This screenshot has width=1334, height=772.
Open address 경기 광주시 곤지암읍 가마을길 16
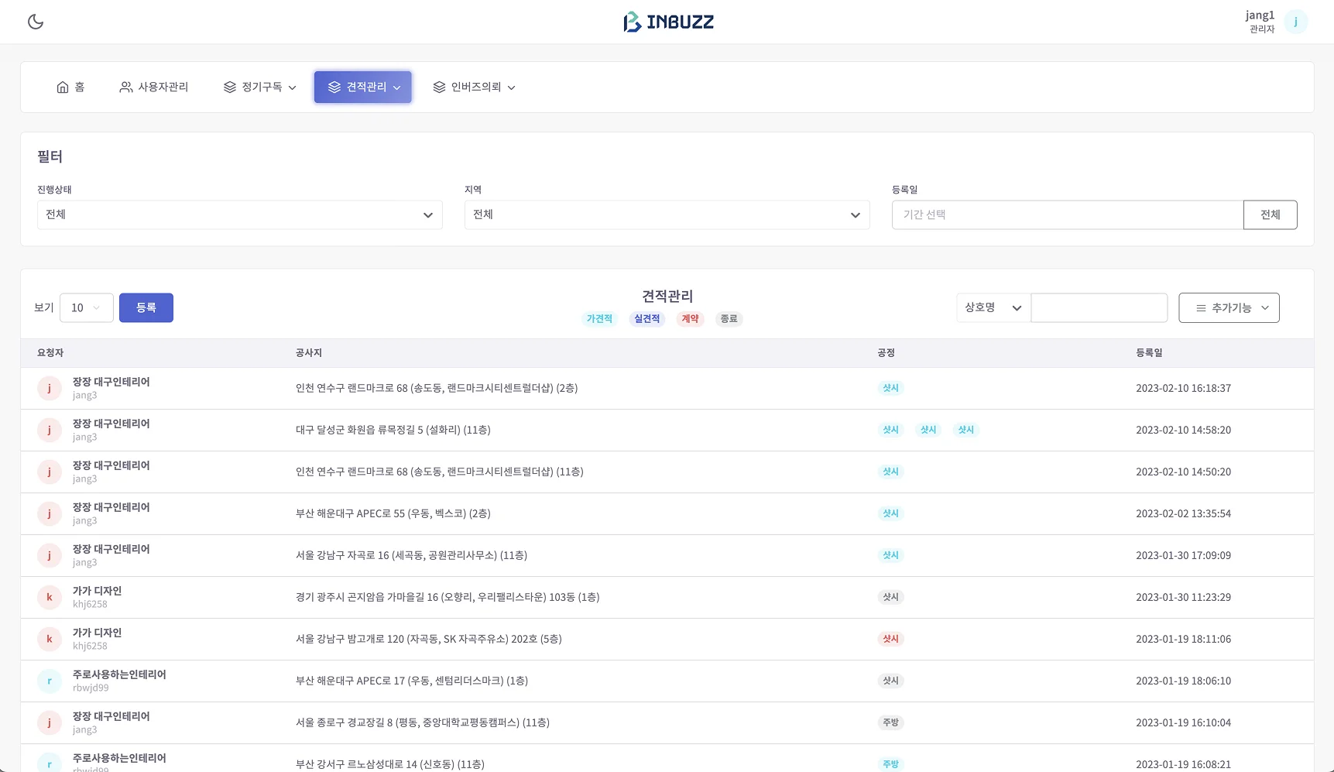(448, 597)
